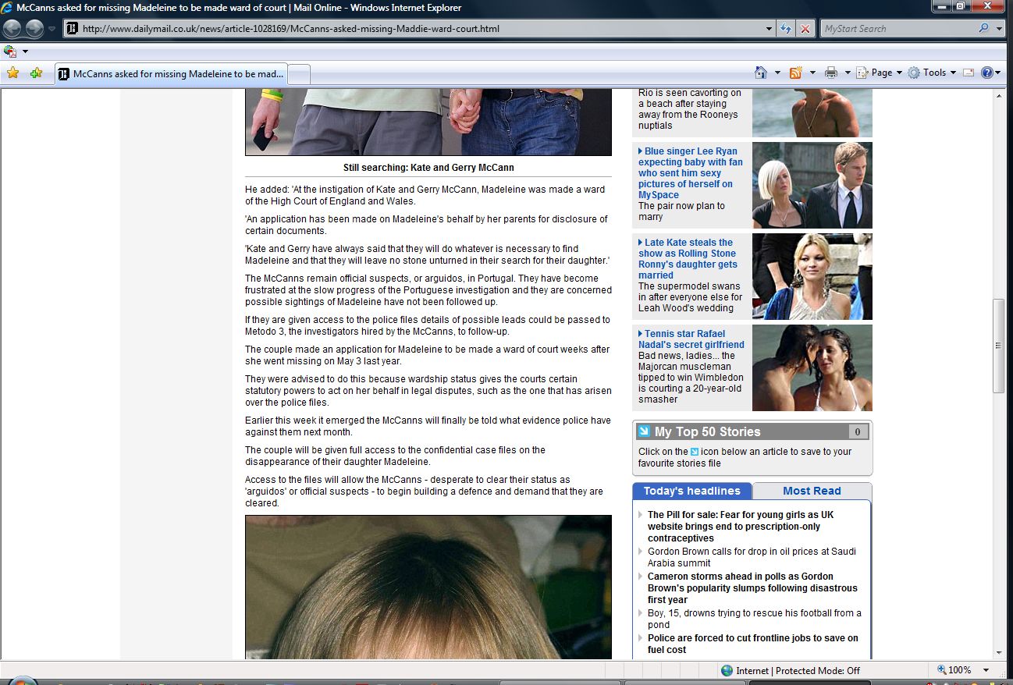
Task: Click the RSS feeds icon
Action: 796,73
